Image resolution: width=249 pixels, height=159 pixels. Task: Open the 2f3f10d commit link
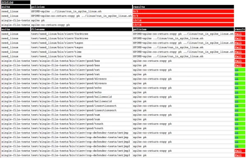[x=7, y=2]
